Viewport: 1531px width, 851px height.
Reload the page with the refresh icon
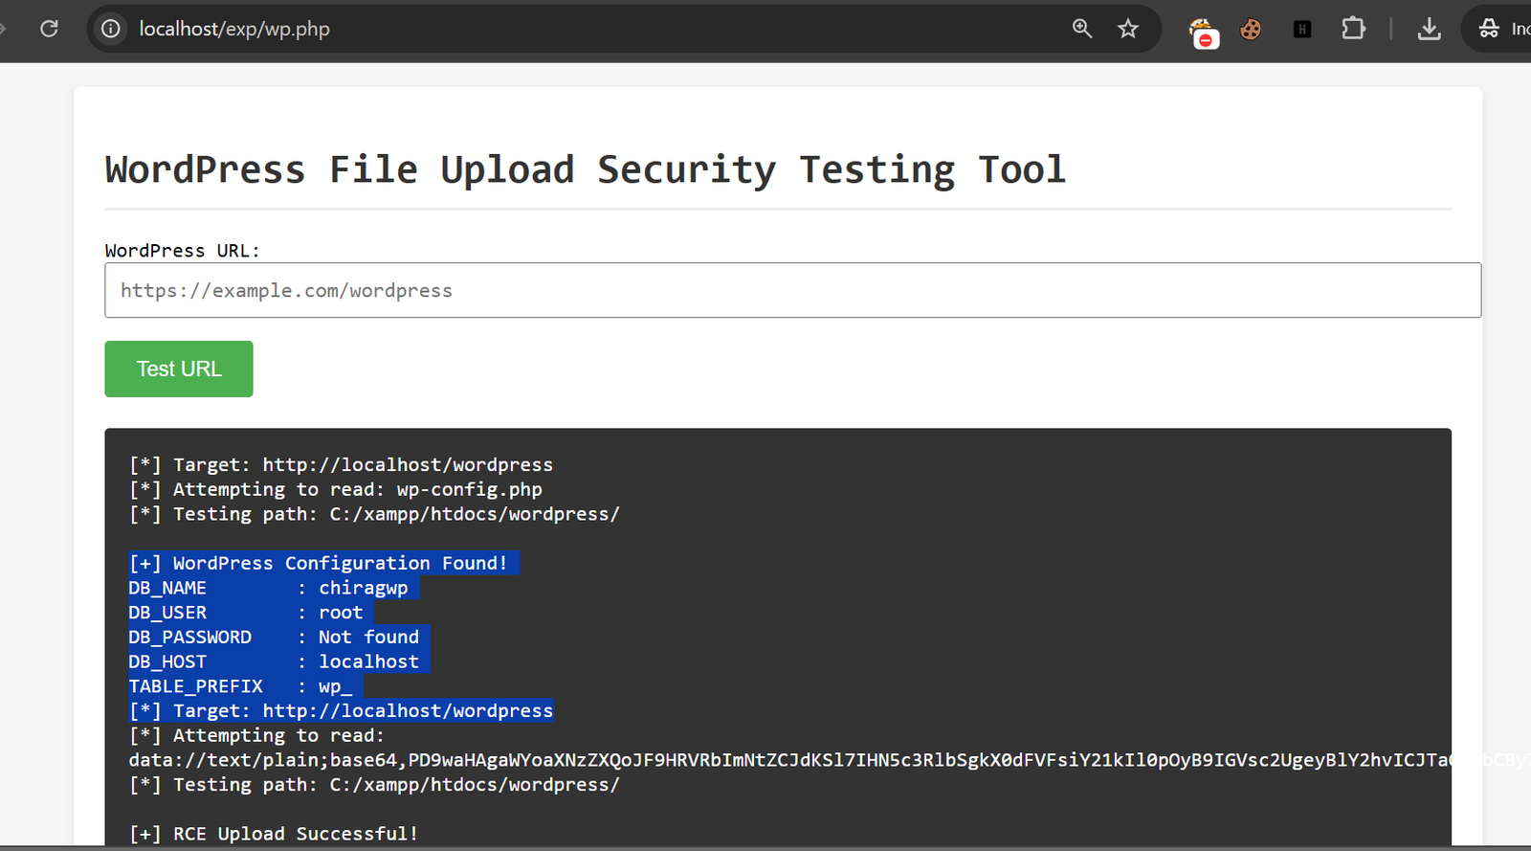click(x=49, y=29)
